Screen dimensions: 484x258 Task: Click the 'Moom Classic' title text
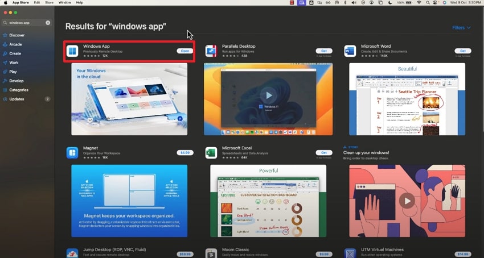[235, 249]
